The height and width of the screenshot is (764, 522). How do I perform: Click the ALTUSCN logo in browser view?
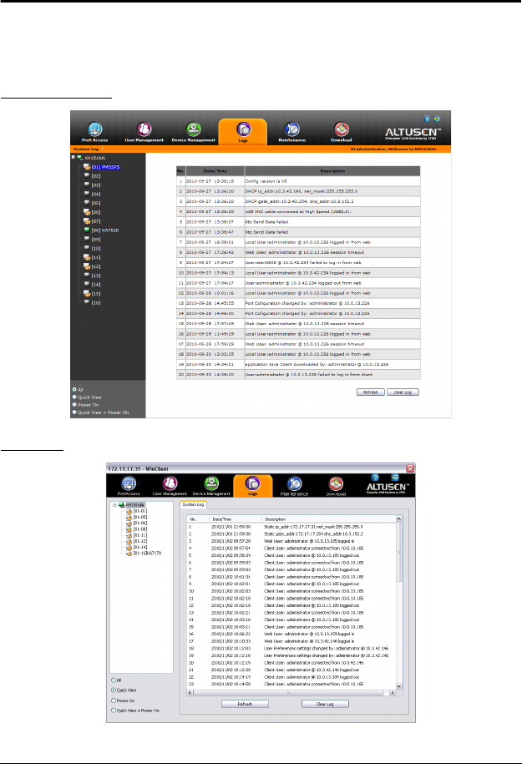tap(413, 133)
